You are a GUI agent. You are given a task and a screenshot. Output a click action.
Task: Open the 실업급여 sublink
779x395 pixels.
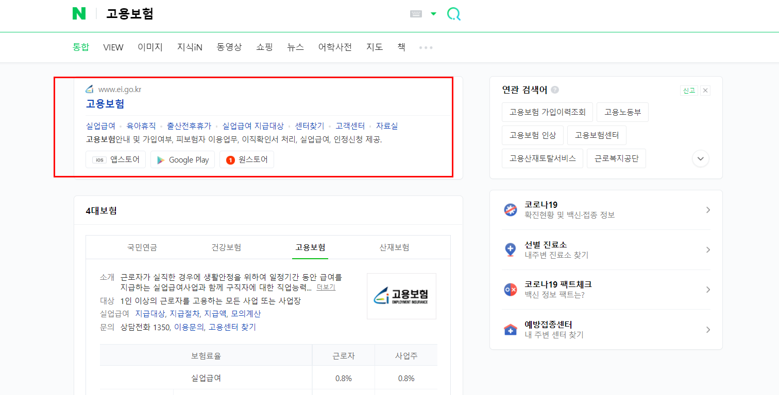click(100, 126)
